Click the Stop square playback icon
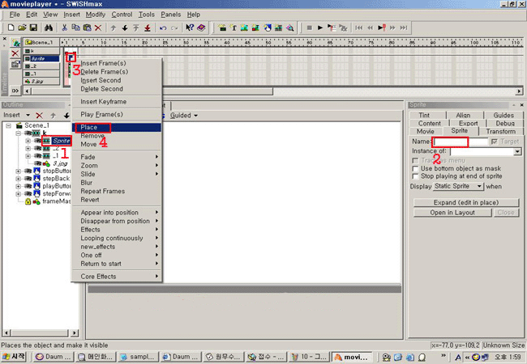 pos(310,28)
